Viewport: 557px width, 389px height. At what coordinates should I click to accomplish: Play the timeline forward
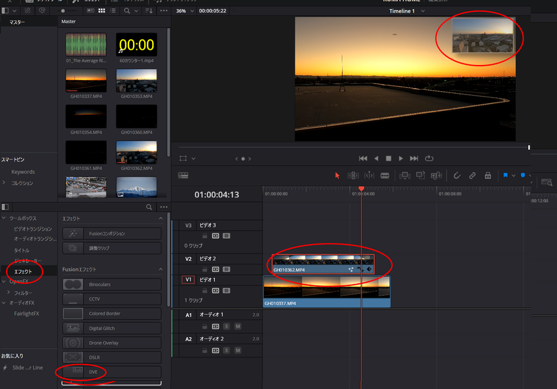(400, 158)
